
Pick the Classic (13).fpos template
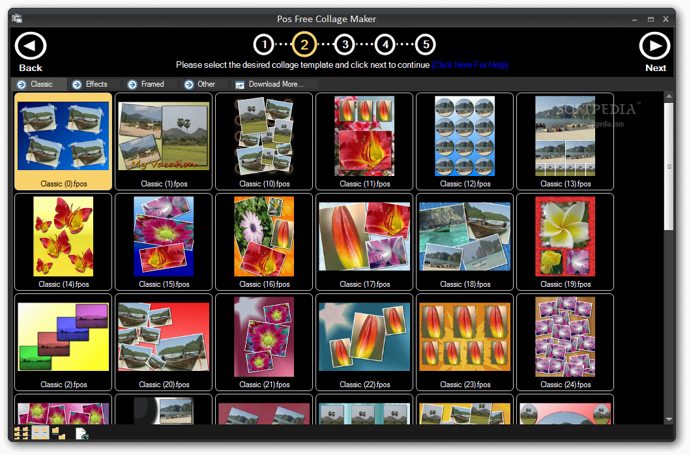565,141
